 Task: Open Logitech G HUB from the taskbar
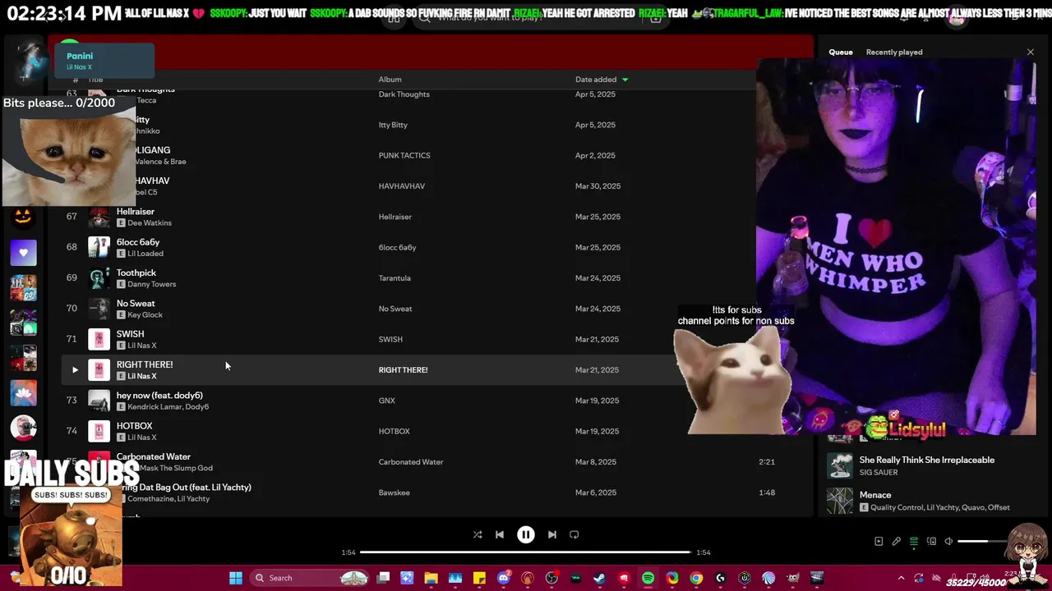(x=720, y=578)
